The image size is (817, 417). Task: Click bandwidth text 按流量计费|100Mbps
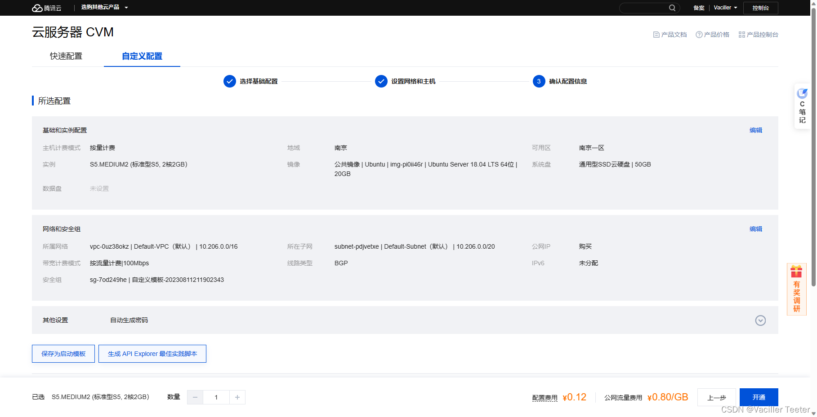(x=119, y=263)
